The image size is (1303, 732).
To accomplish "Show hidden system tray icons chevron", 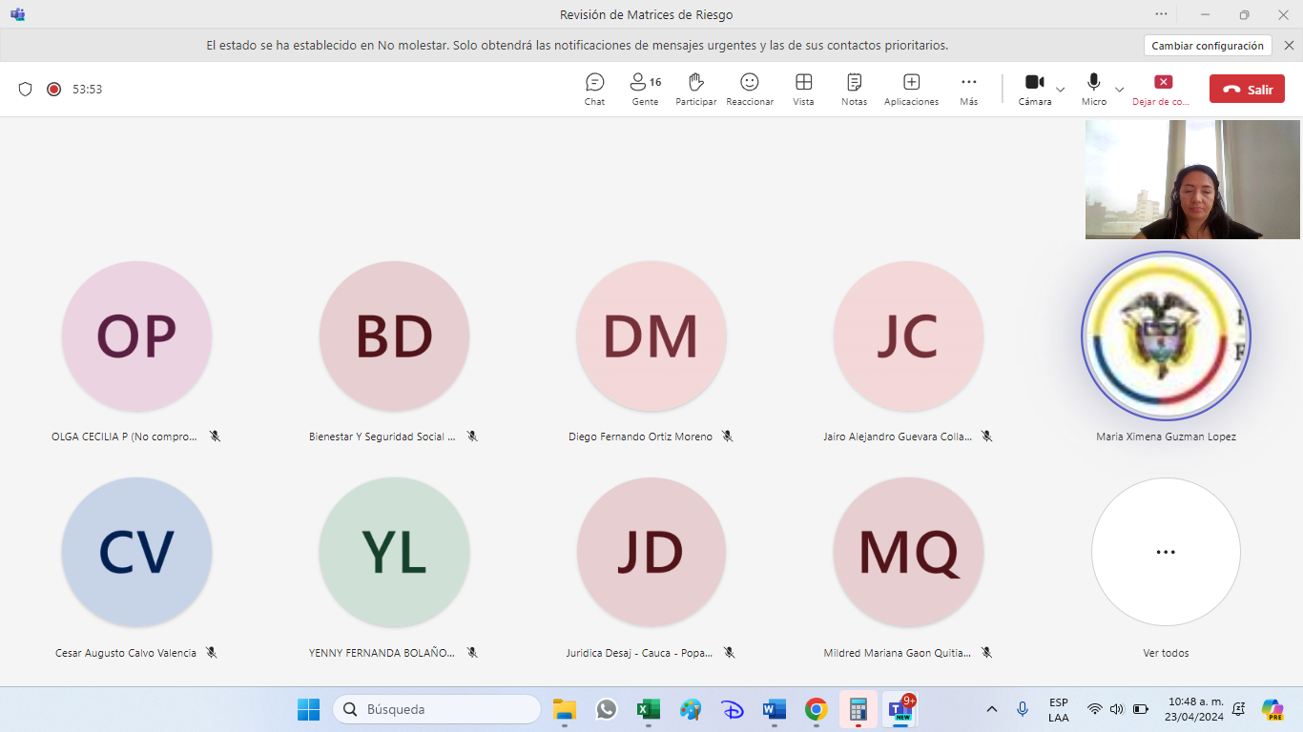I will (x=992, y=709).
